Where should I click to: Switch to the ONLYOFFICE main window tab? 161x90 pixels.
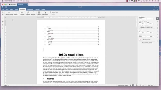(12, 4)
